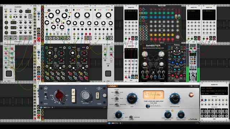
Task: Toggle the lit green RUN button on Clocked
Action: point(10,17)
